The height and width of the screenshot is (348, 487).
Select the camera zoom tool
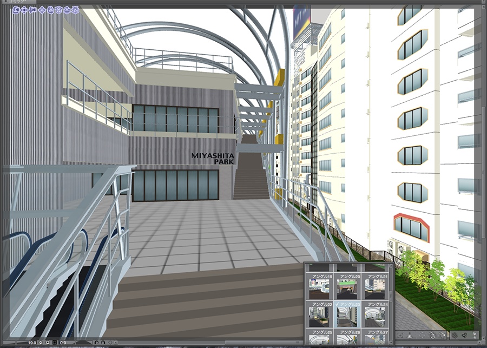click(x=34, y=10)
